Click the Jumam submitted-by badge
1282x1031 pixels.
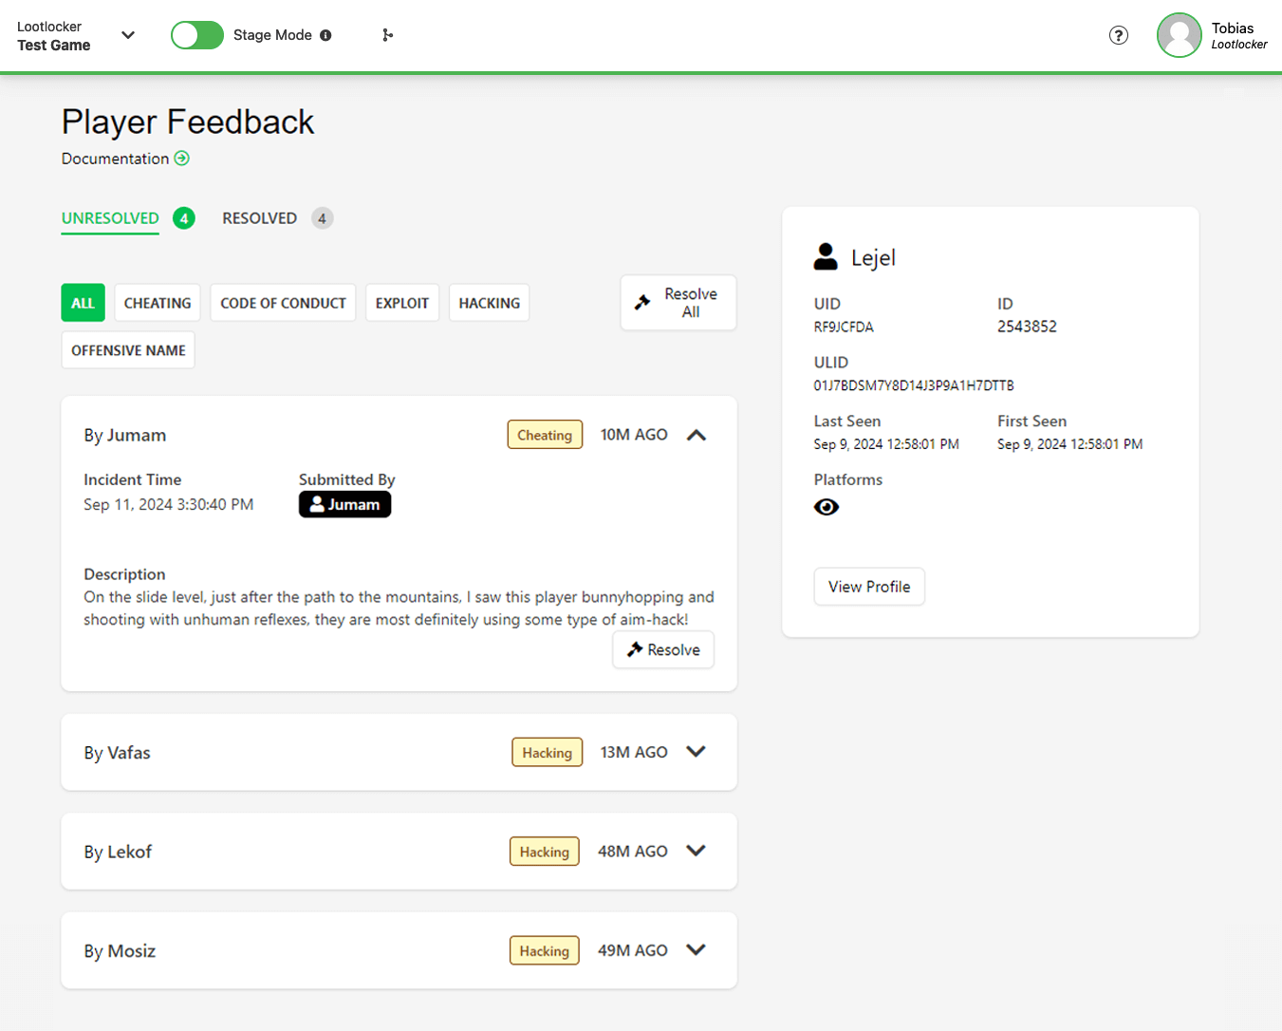coord(344,504)
